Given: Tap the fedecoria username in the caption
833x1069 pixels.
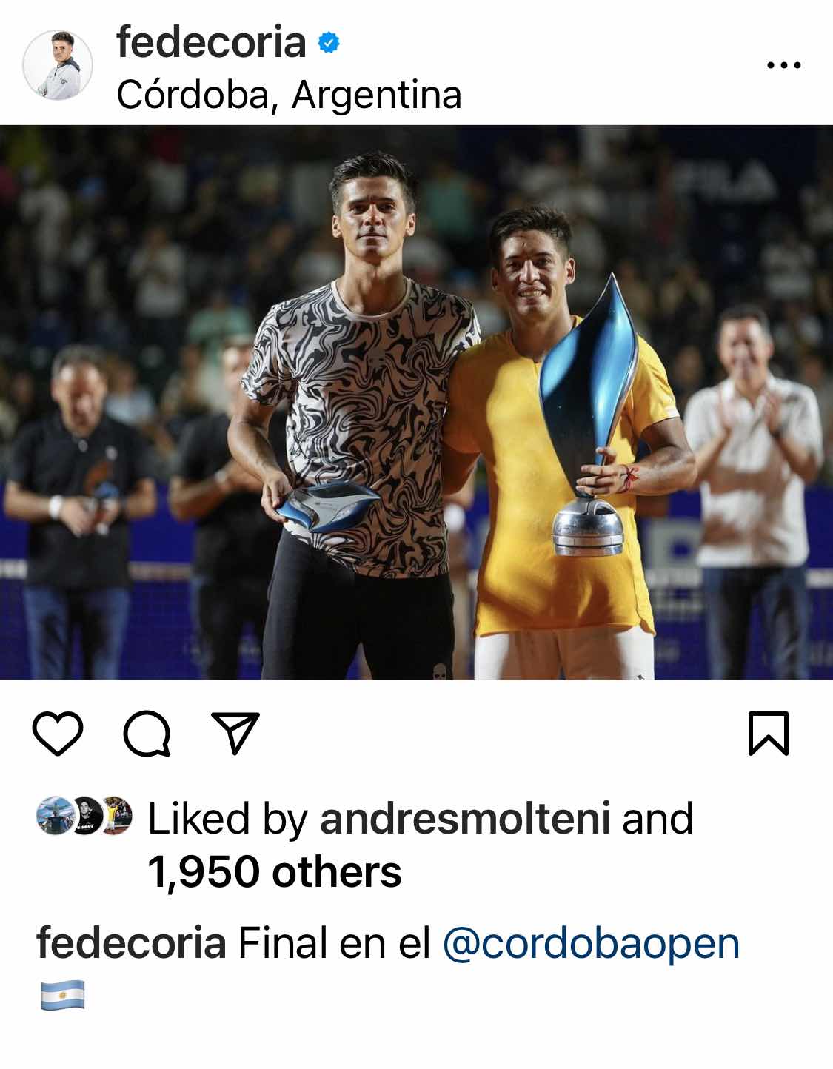Looking at the screenshot, I should (x=131, y=944).
